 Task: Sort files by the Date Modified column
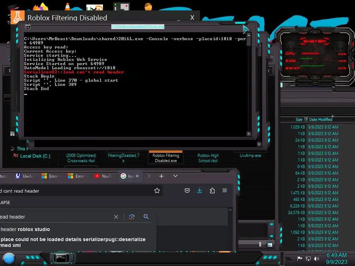pyautogui.click(x=321, y=119)
